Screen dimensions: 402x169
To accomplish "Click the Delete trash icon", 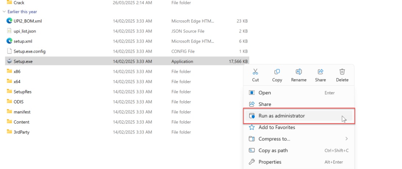I will [x=342, y=72].
